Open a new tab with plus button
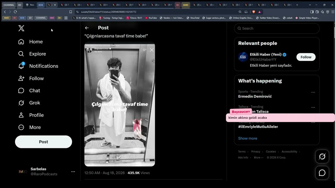 [x=297, y=5]
